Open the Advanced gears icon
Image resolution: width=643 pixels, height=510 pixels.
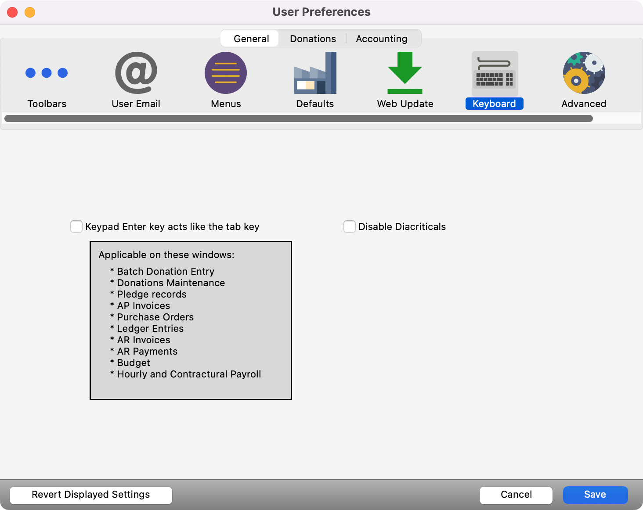(x=584, y=73)
